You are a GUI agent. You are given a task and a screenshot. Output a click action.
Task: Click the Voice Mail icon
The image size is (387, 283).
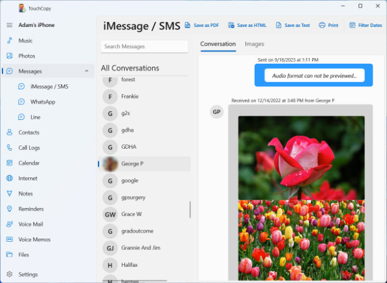pos(9,224)
